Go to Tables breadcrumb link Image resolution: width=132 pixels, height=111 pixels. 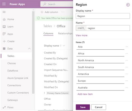(x=48, y=26)
